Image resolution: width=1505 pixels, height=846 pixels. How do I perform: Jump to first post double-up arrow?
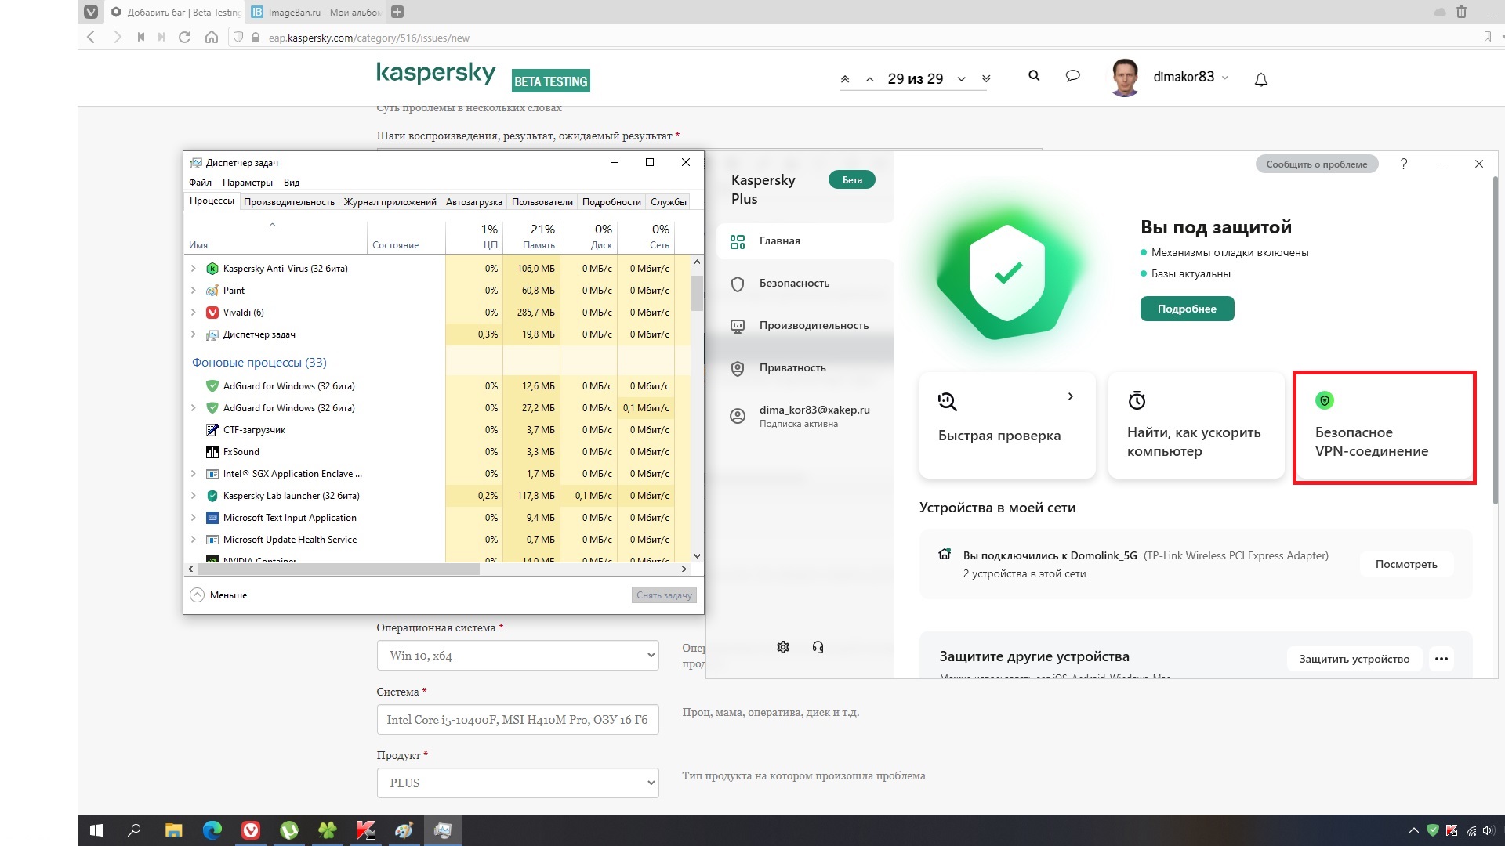pyautogui.click(x=845, y=79)
